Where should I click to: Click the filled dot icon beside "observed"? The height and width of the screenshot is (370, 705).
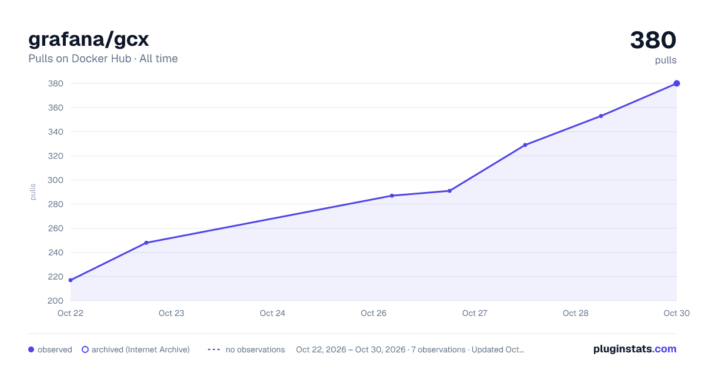[31, 349]
